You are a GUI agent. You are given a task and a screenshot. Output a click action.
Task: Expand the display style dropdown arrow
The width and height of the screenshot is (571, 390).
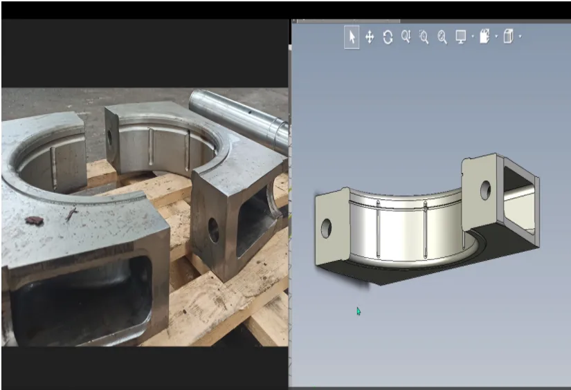coord(520,37)
